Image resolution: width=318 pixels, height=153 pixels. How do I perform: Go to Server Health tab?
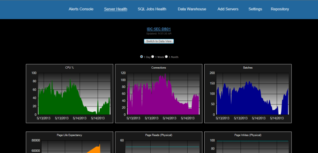click(x=116, y=9)
